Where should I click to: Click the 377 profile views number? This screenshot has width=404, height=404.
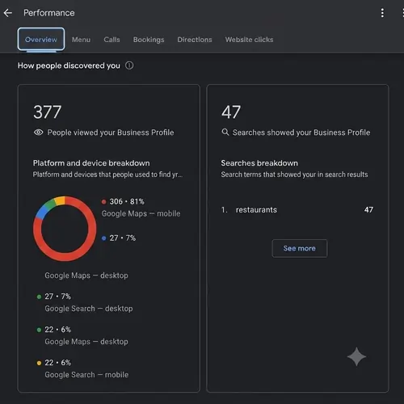48,112
